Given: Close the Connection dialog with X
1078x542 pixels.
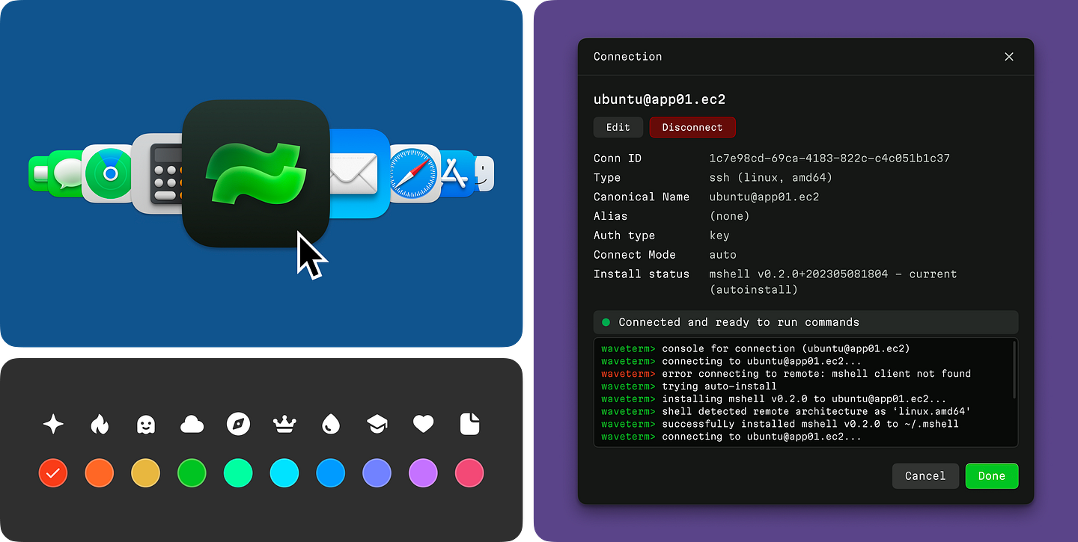Looking at the screenshot, I should tap(1009, 57).
